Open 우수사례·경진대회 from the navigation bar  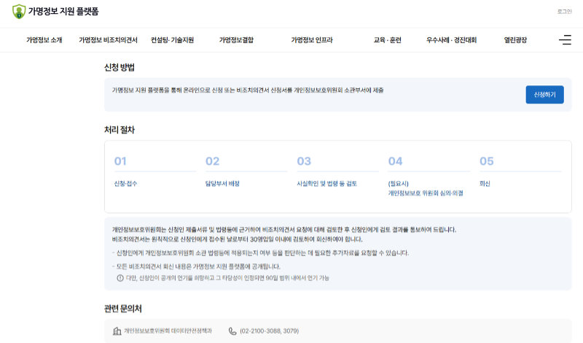(x=451, y=40)
